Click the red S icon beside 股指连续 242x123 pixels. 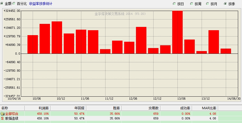[2, 119]
